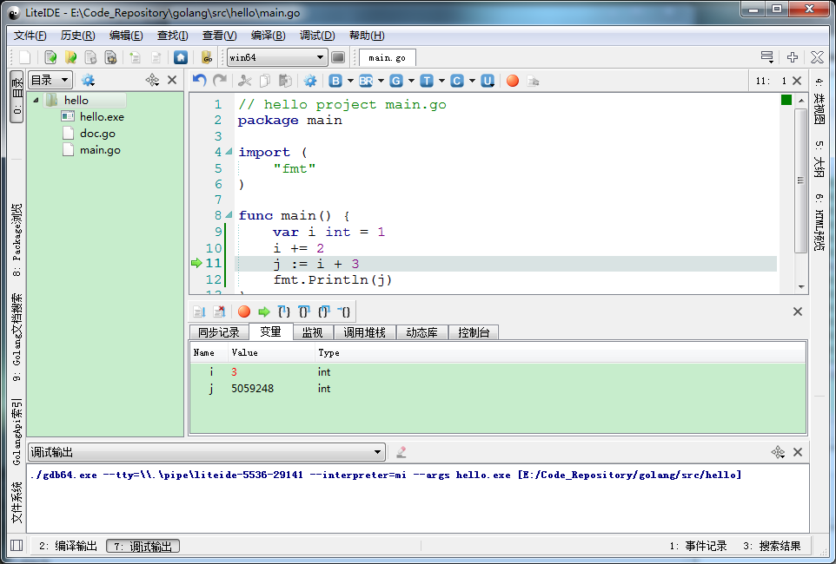Switch to the 调用堆栈 tab

pyautogui.click(x=364, y=332)
